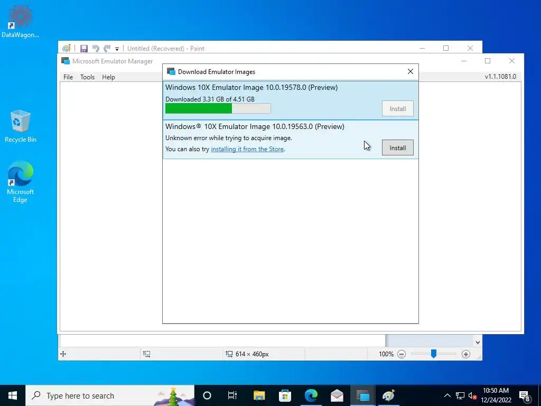Click the download progress bar for image 10.0.19578.0
The image size is (541, 406).
tap(218, 108)
